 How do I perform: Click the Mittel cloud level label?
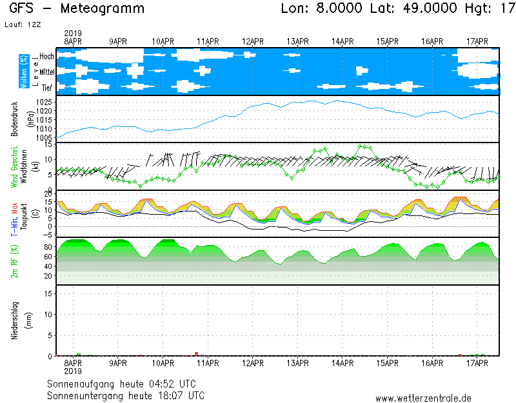(46, 72)
